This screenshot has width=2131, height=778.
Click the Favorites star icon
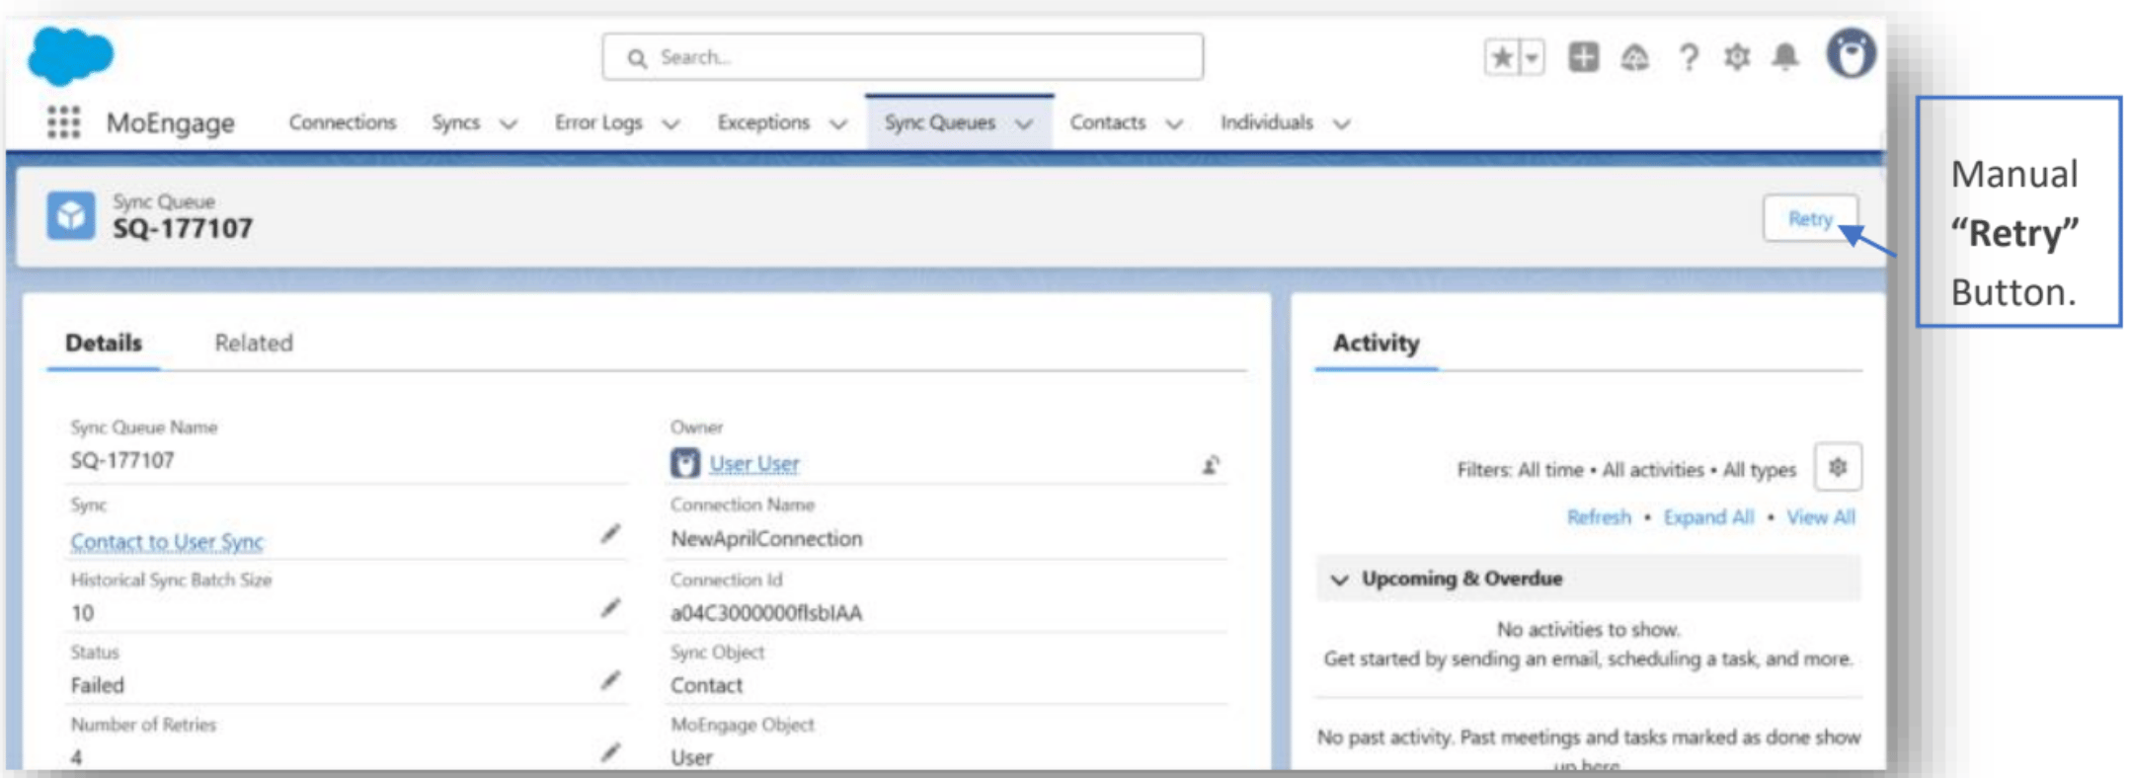[x=1502, y=57]
